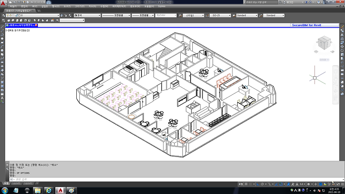Switch to the Layout1 tab
Image resolution: width=345 pixels, height=194 pixels.
pyautogui.click(x=16, y=183)
